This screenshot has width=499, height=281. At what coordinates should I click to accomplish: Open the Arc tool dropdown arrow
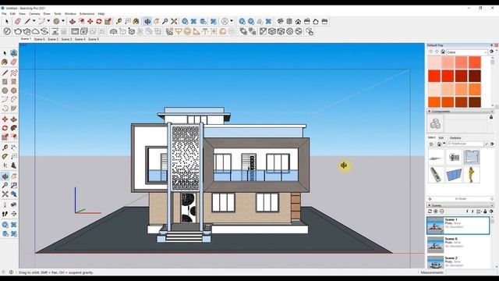point(48,21)
